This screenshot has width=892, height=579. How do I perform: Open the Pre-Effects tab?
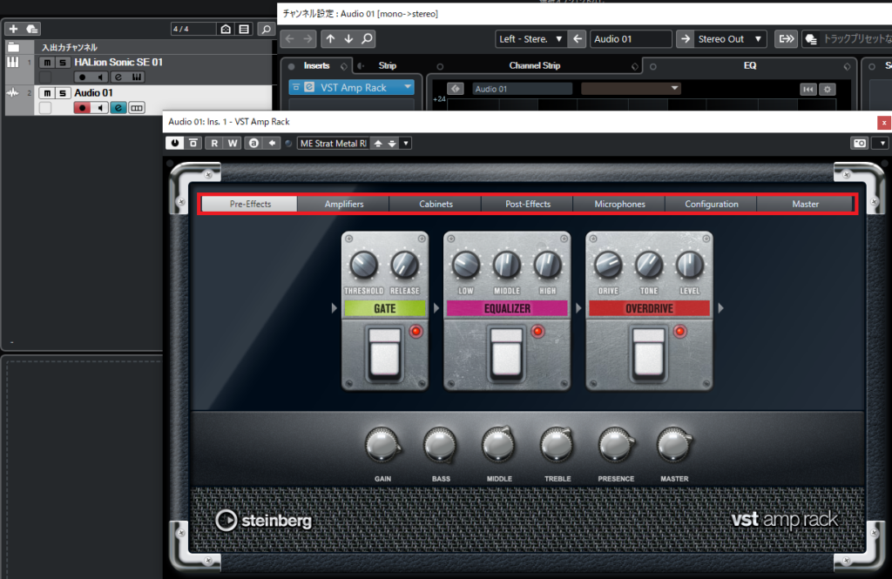[250, 205]
